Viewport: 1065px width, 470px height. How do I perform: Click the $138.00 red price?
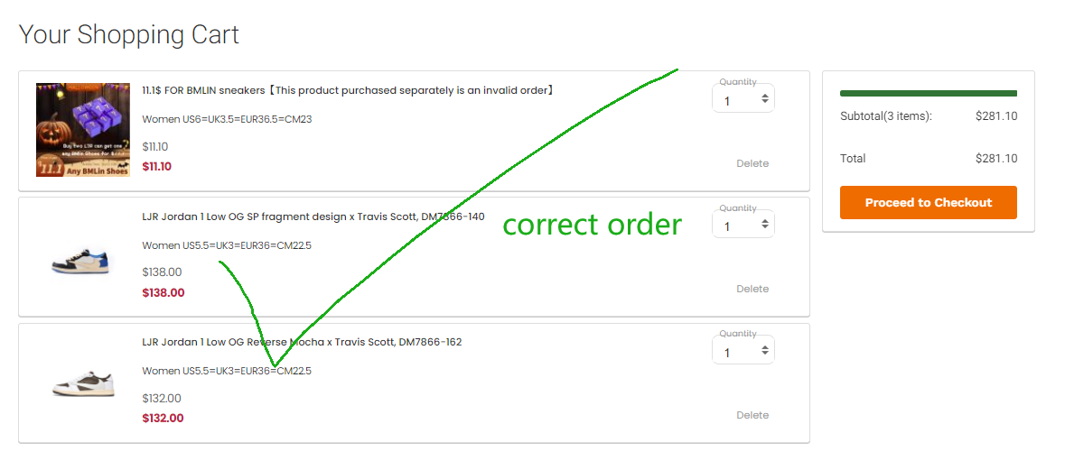pyautogui.click(x=163, y=292)
